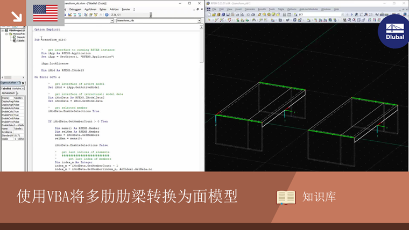Click the Save disk icon in RFEM toolbar
The image size is (409, 230).
click(228, 15)
